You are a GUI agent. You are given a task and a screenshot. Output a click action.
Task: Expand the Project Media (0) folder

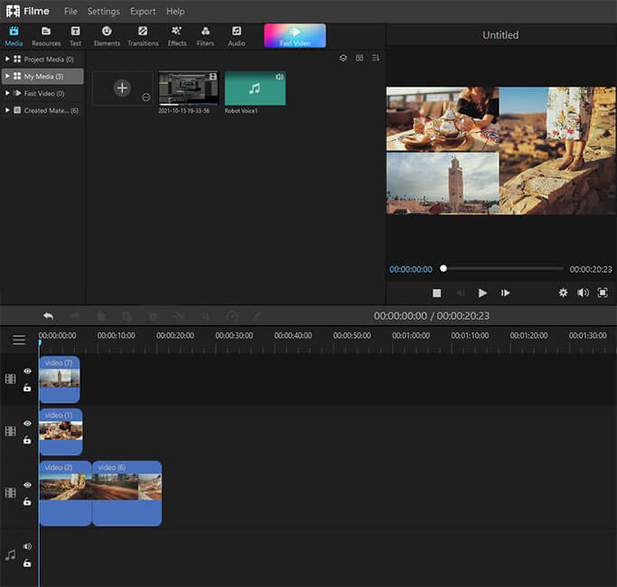click(x=7, y=59)
